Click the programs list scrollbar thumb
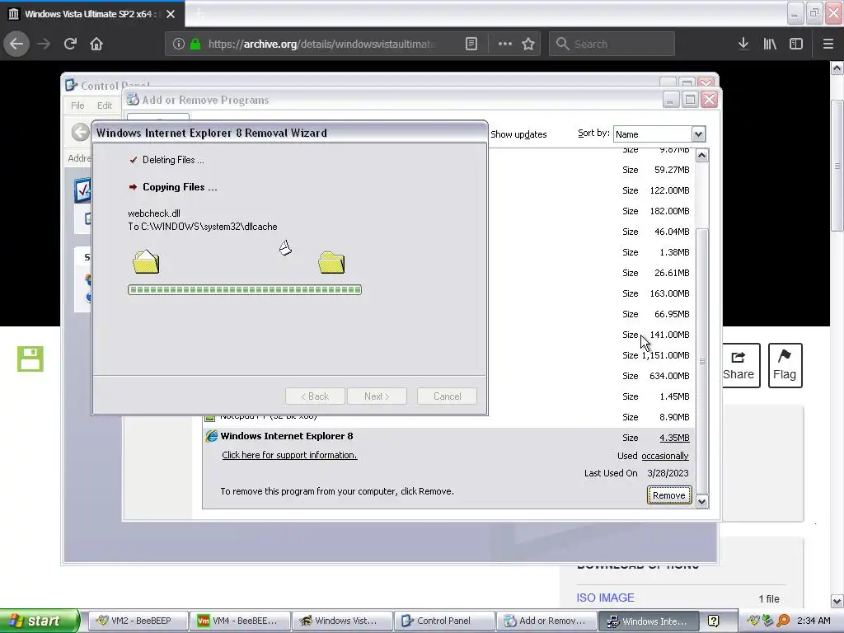This screenshot has width=844, height=633. pos(702,361)
